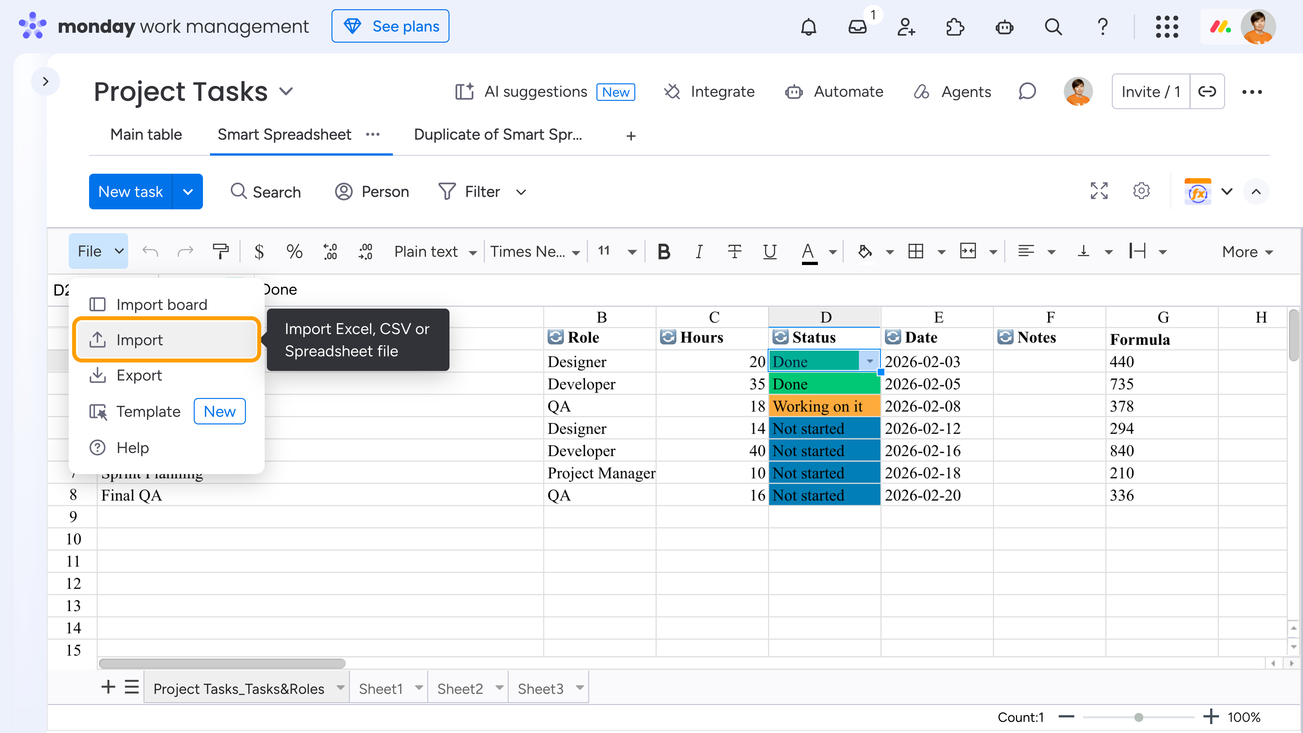Open the board three-dot options menu
The width and height of the screenshot is (1303, 733).
click(x=1252, y=92)
